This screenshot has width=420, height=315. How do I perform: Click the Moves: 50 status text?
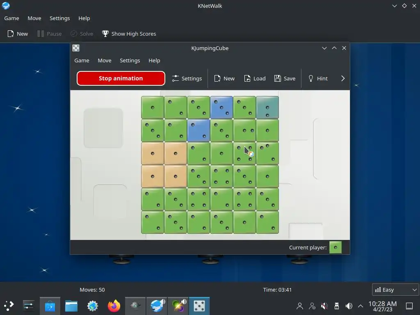[92, 290]
